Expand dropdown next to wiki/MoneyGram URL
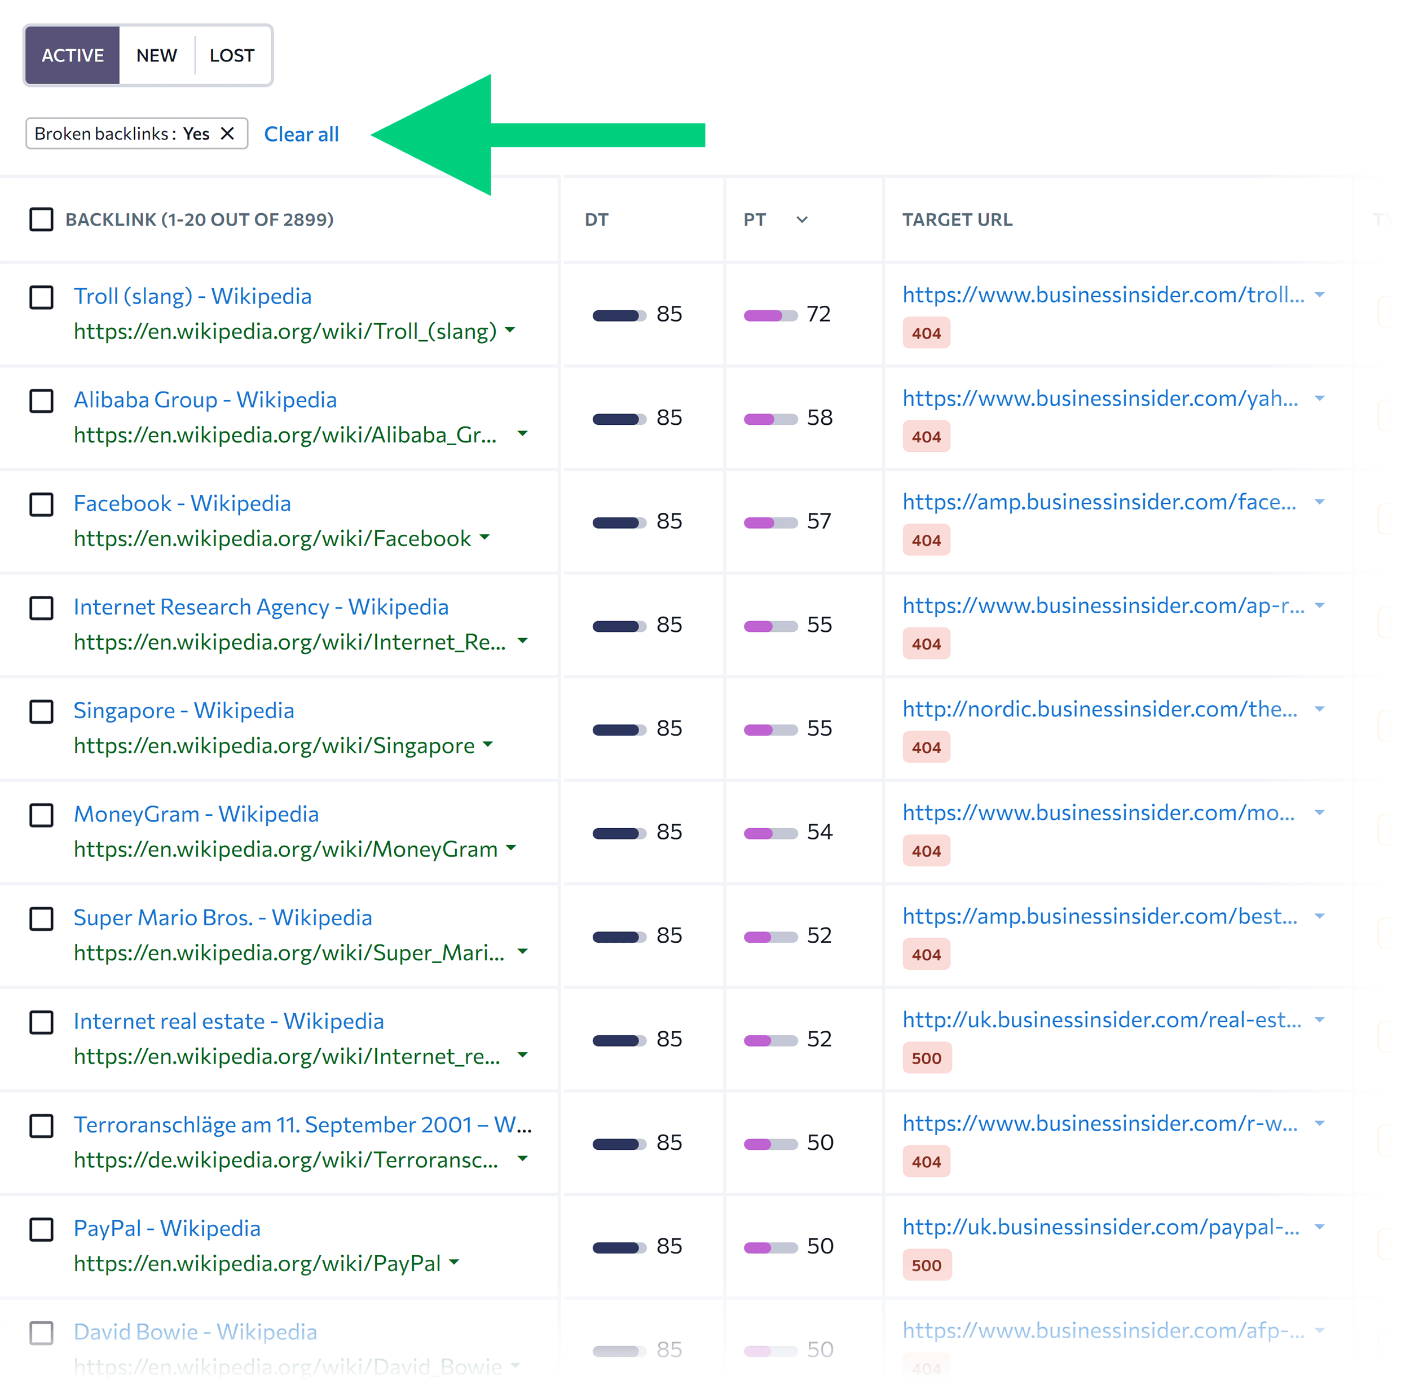 [x=511, y=849]
